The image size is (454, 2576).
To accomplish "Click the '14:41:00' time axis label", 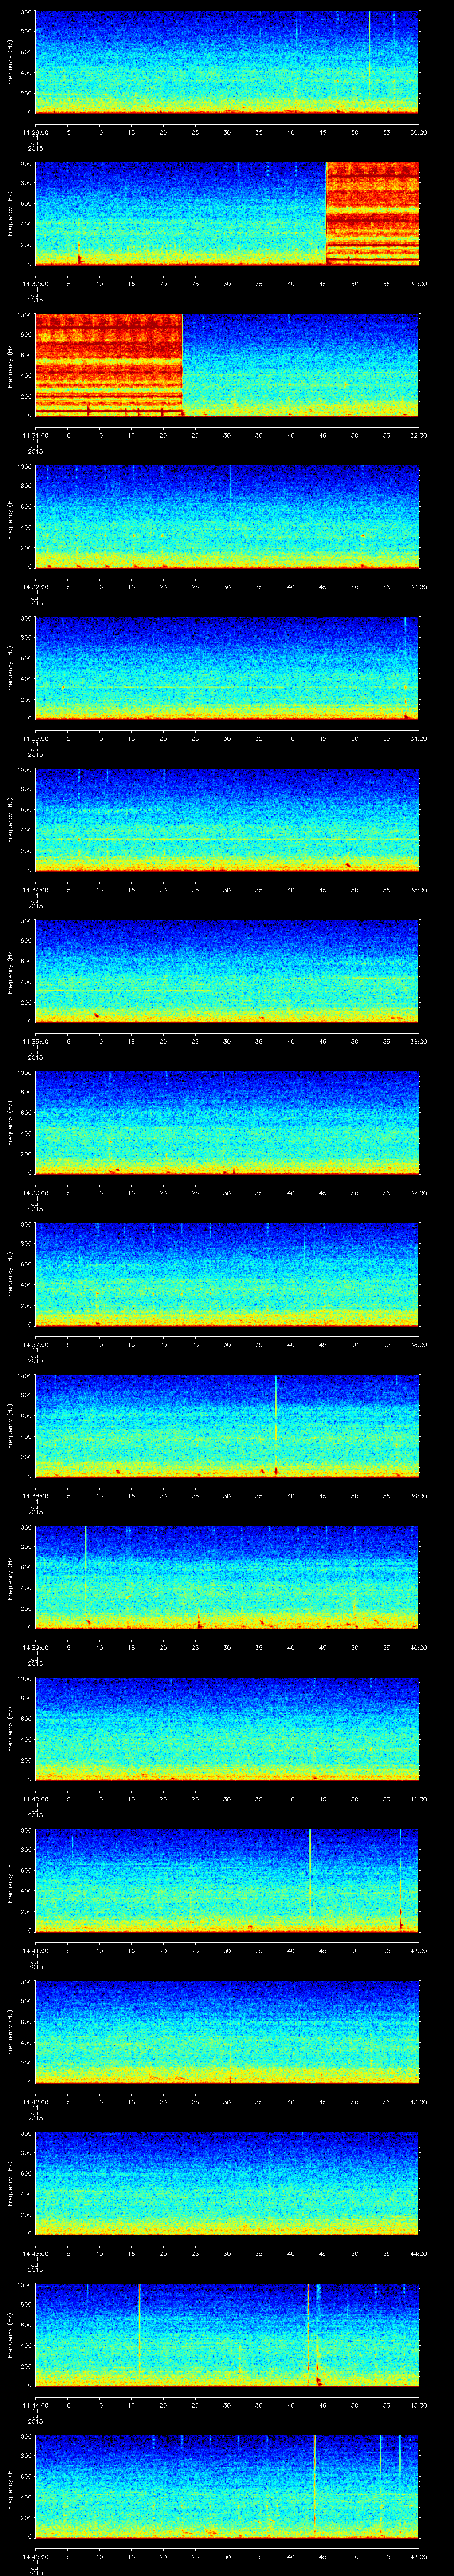I will (35, 1951).
